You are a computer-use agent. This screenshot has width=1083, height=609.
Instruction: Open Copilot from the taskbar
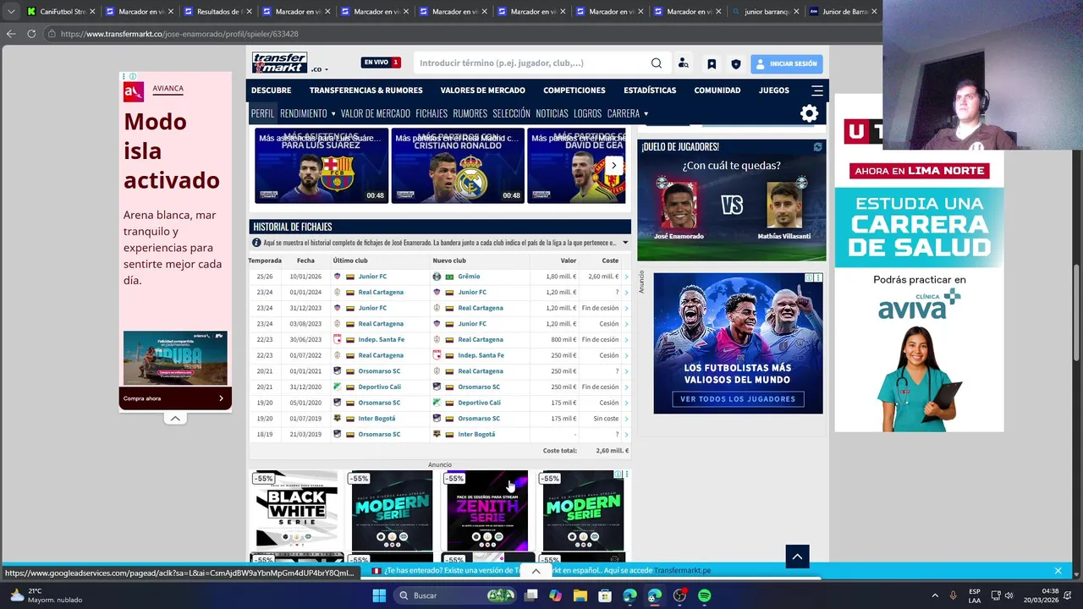click(x=555, y=595)
